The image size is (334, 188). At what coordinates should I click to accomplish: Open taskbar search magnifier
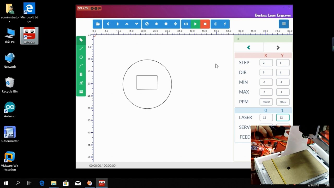[x=17, y=183]
